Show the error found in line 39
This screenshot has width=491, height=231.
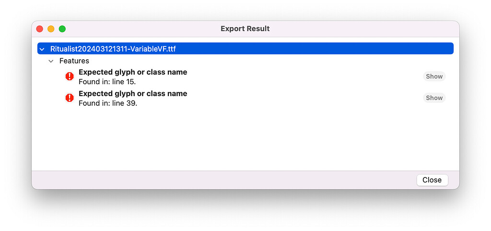pyautogui.click(x=434, y=98)
